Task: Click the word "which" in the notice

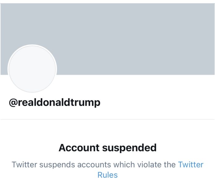Action: tap(124, 164)
